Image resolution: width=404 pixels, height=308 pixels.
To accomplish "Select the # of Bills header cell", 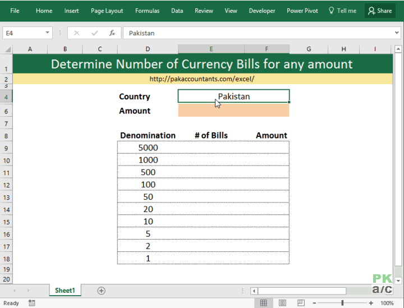I will tap(211, 135).
